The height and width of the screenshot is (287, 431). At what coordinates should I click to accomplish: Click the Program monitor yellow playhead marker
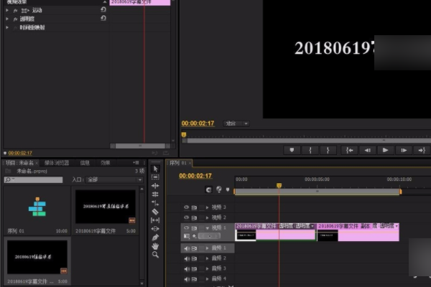click(x=184, y=135)
